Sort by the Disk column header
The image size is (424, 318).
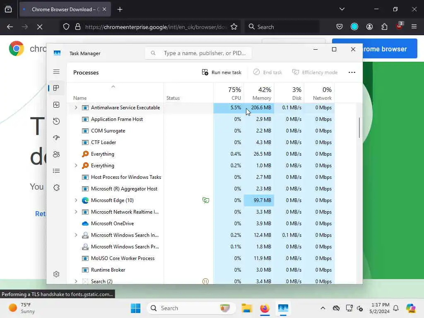(x=289, y=93)
